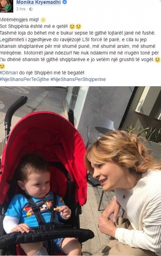Image resolution: width=161 pixels, height=256 pixels.
Task: Click the #Ditmari hashtag
Action: (9, 73)
